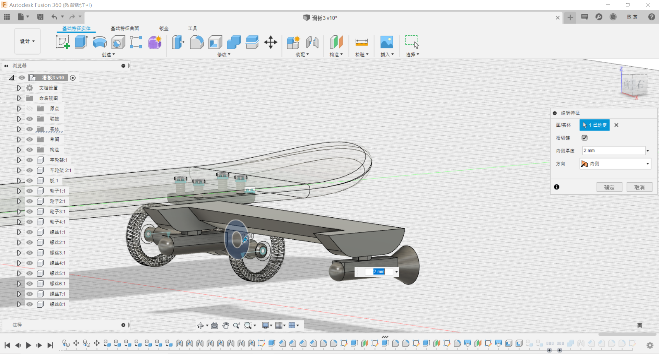The height and width of the screenshot is (354, 659).
Task: Hide the 草图 folder
Action: coord(30,139)
